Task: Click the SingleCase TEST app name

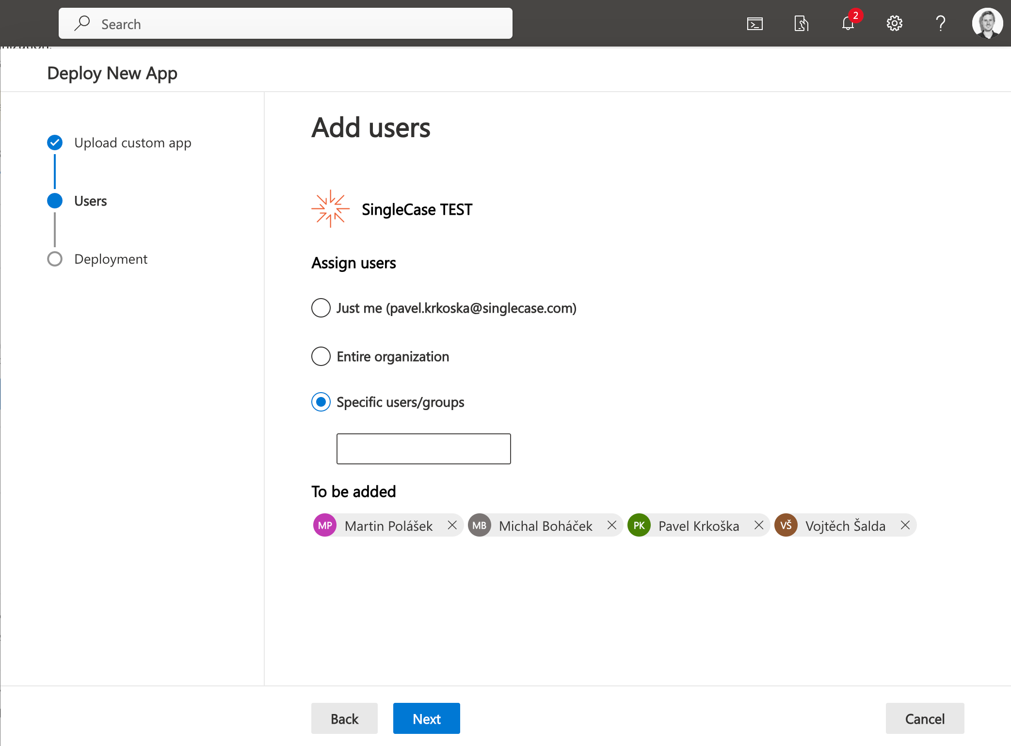Action: tap(417, 209)
